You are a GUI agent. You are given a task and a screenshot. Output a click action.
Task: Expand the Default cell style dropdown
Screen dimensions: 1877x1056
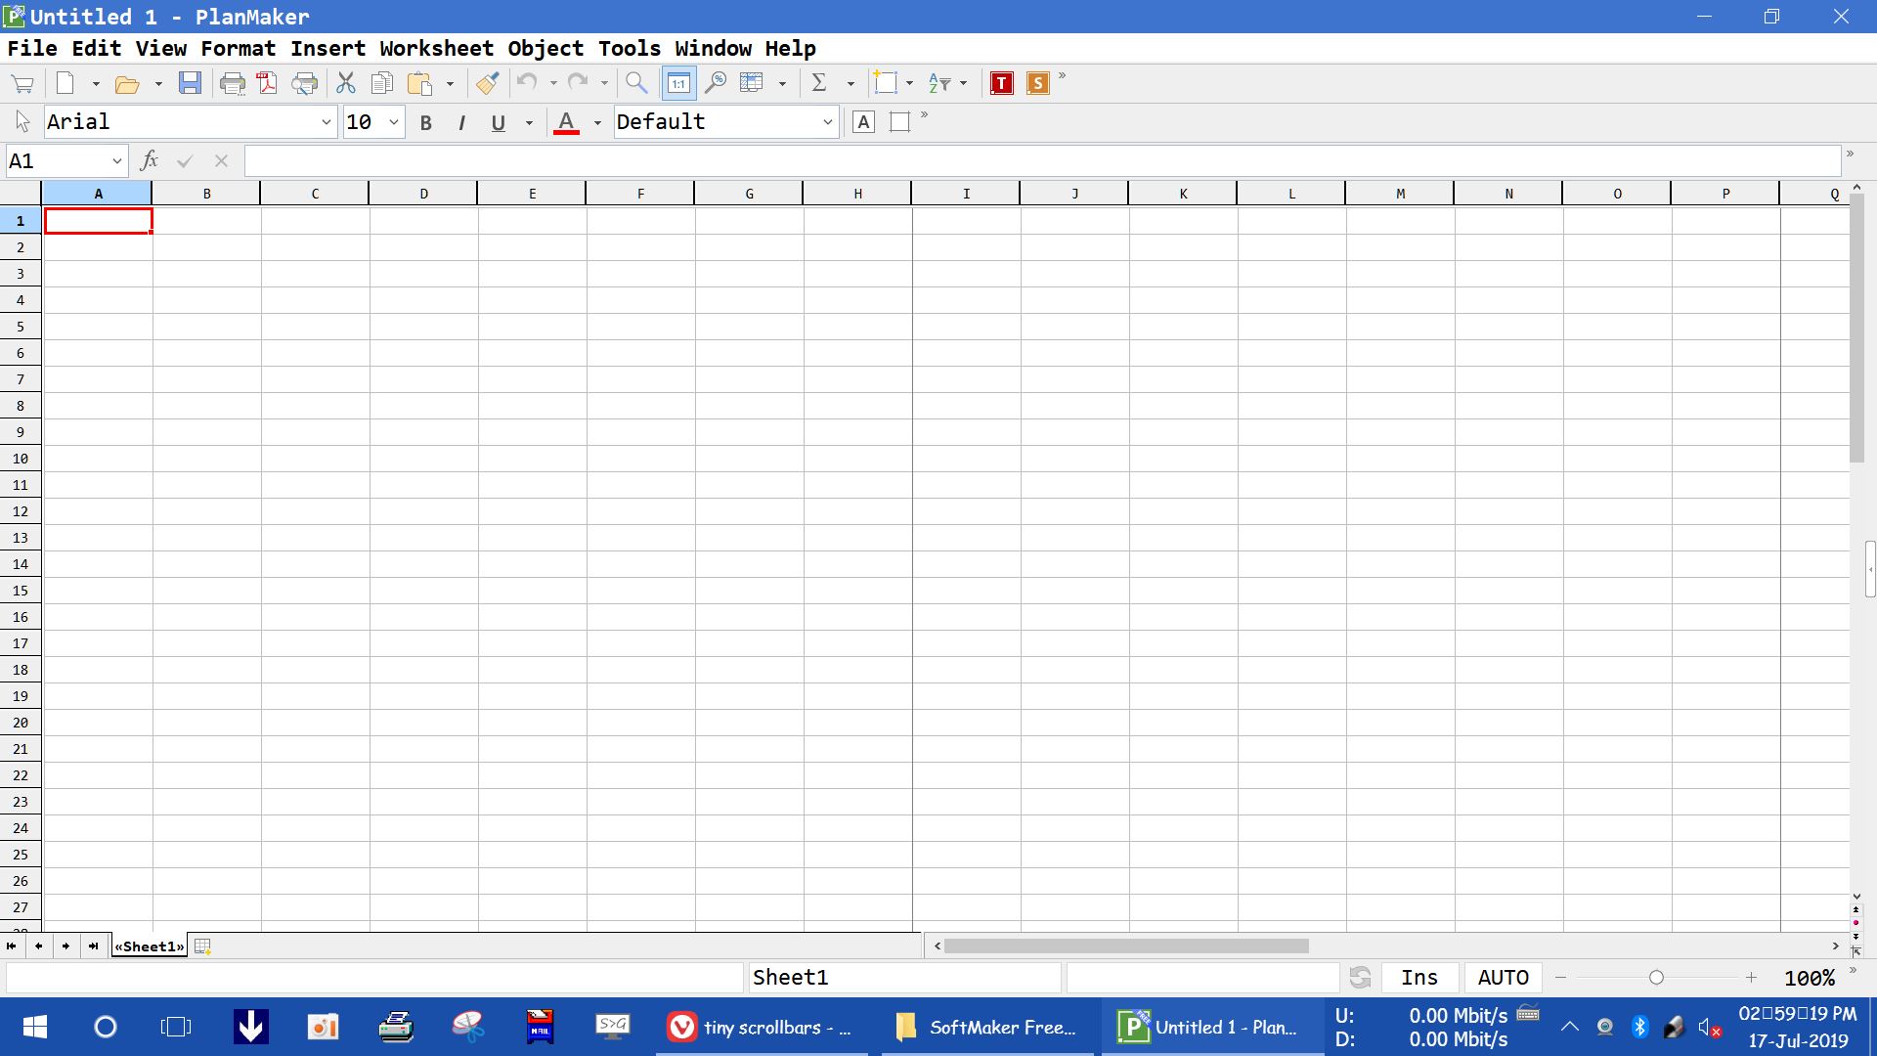coord(827,122)
